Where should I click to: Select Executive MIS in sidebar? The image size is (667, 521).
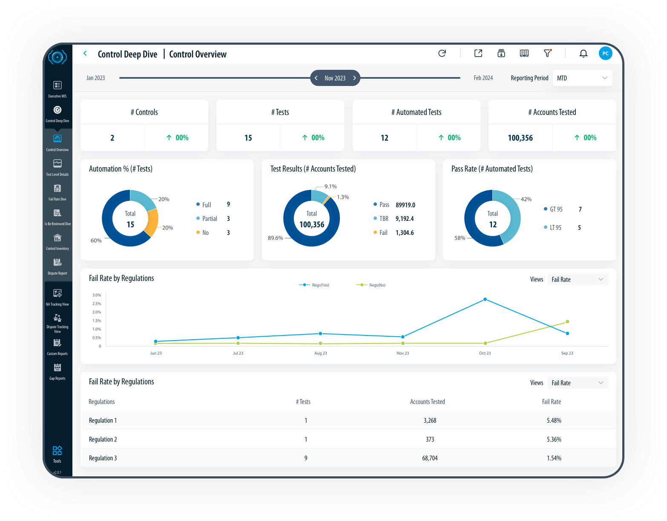pyautogui.click(x=57, y=89)
